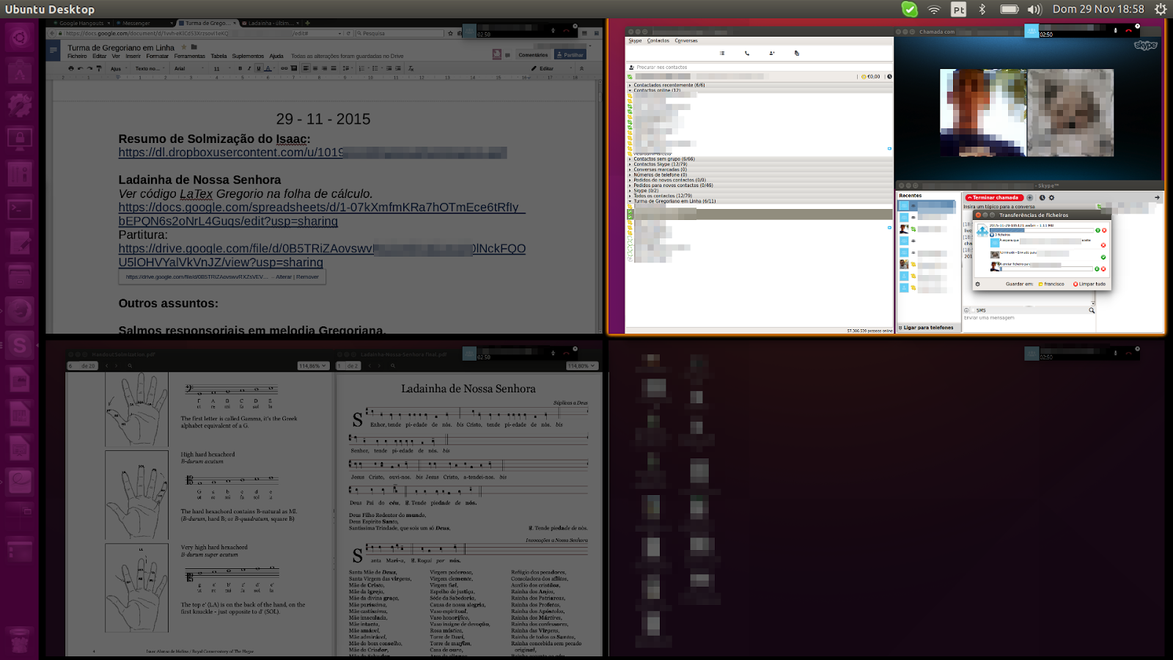Toggle italic formatting in Google Docs
1173x660 pixels.
pos(249,68)
